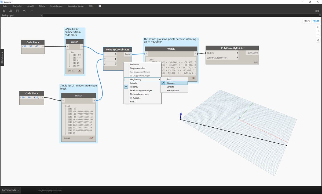Open the Ansicht menu
This screenshot has height=194, width=322.
click(31, 6)
